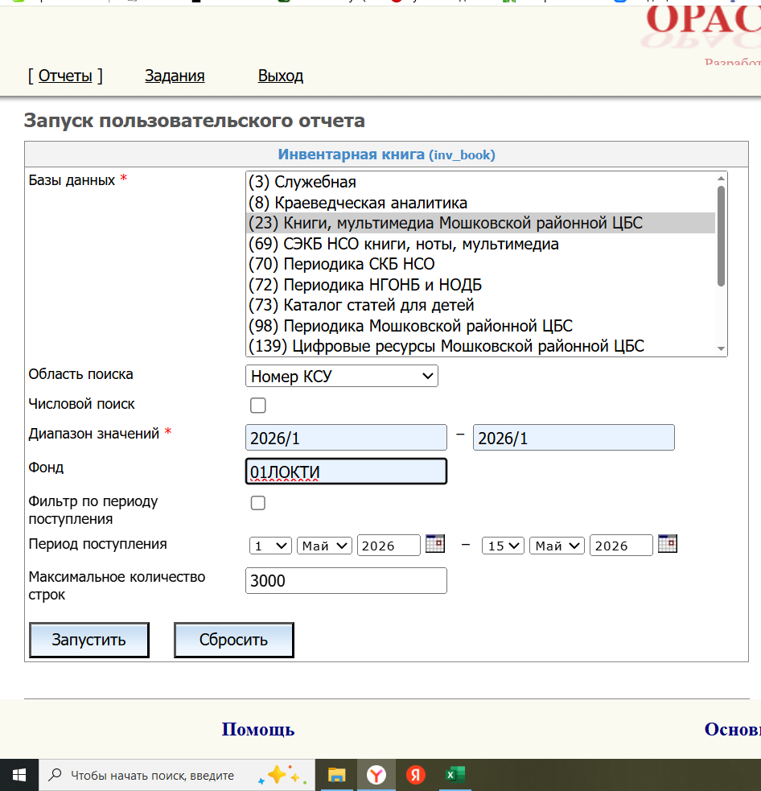Click the Инвентарная книга (inv_book) heading
Image resolution: width=761 pixels, height=791 pixels.
click(x=386, y=154)
